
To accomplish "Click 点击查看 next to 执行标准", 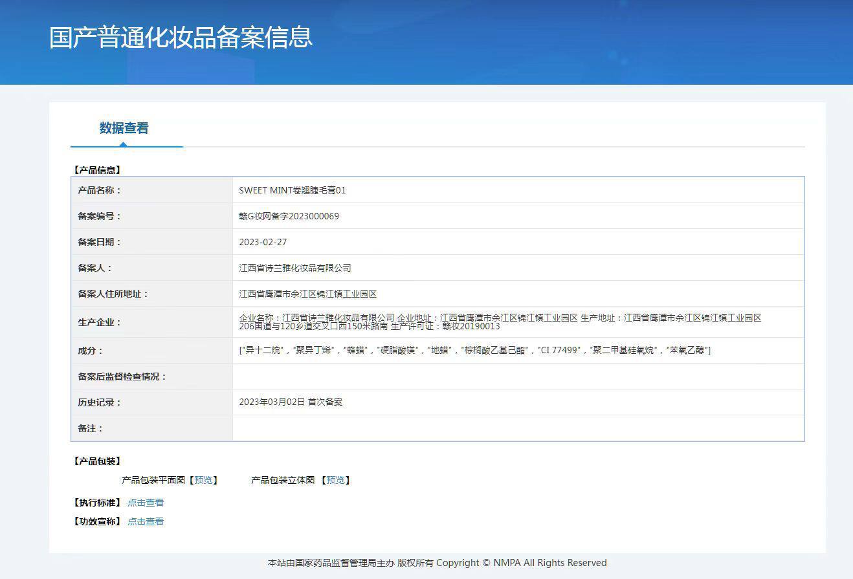I will (146, 503).
